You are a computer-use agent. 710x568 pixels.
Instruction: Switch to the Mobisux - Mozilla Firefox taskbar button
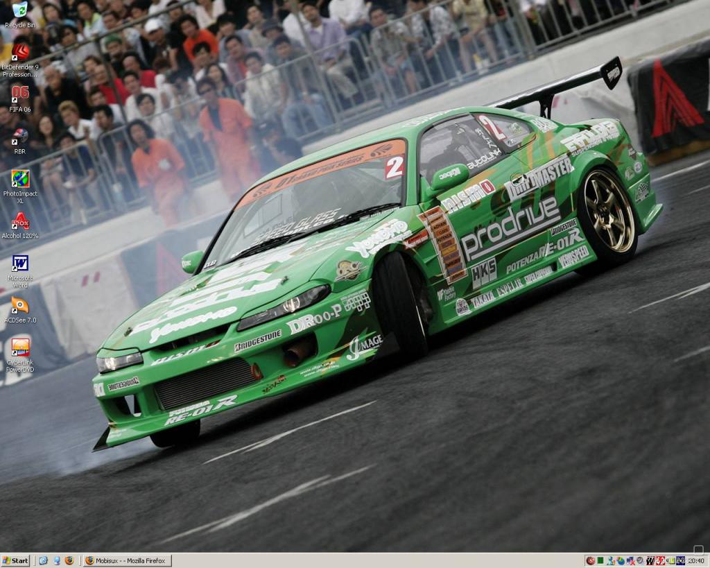coord(128,561)
